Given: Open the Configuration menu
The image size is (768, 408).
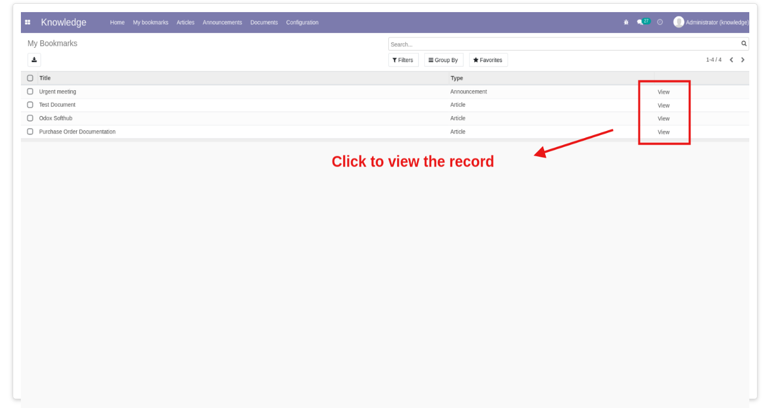Looking at the screenshot, I should (302, 23).
